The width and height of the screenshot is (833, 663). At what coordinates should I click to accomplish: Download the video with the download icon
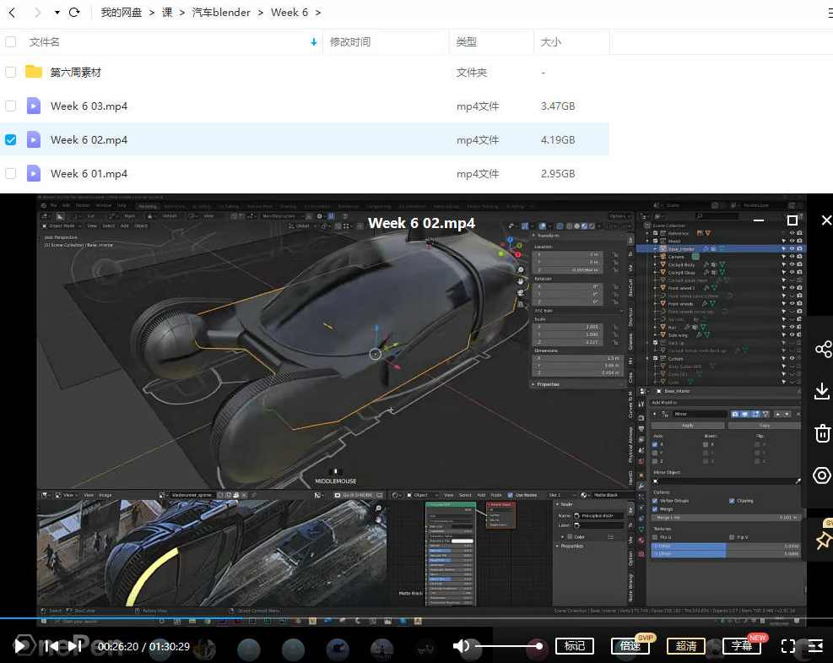click(822, 391)
